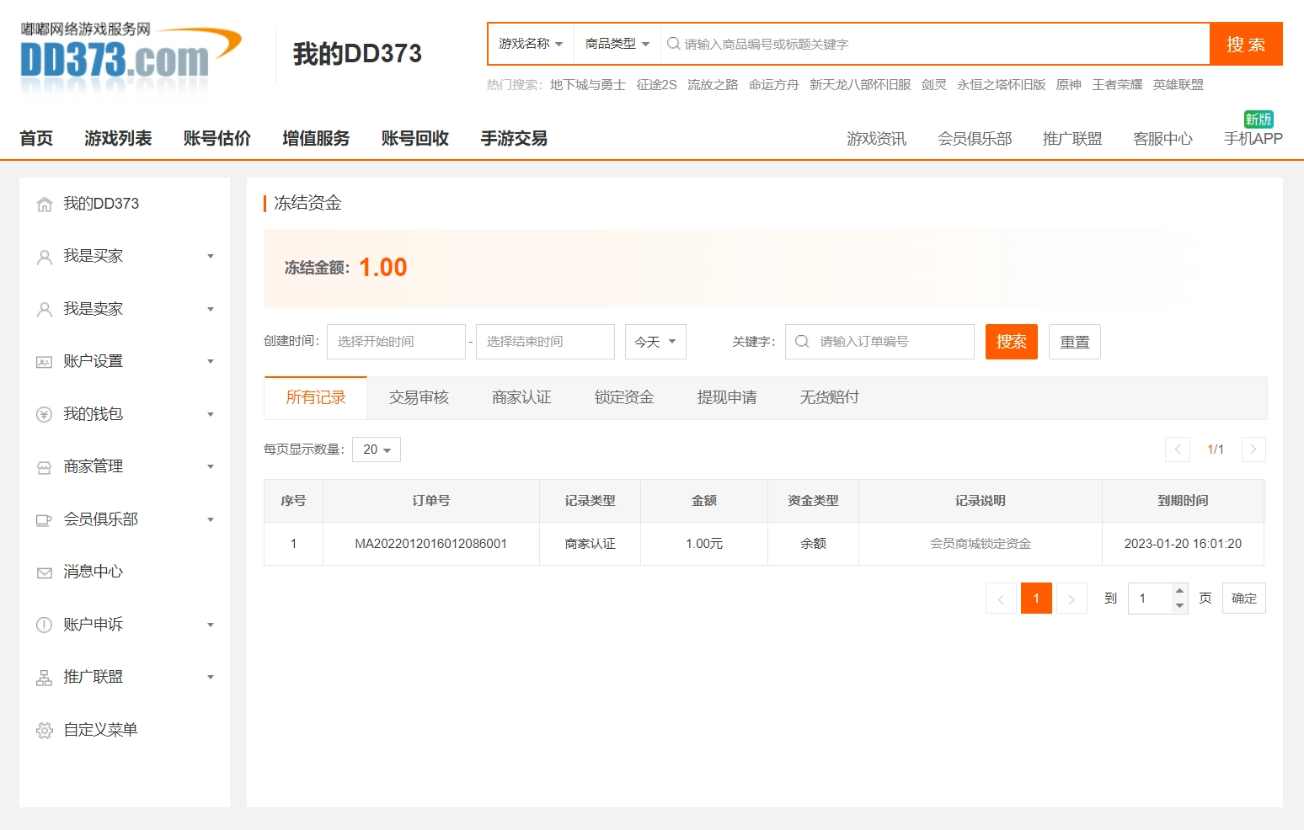Screen dimensions: 1304x830
Task: Click the order number keyword input field
Action: pos(889,342)
